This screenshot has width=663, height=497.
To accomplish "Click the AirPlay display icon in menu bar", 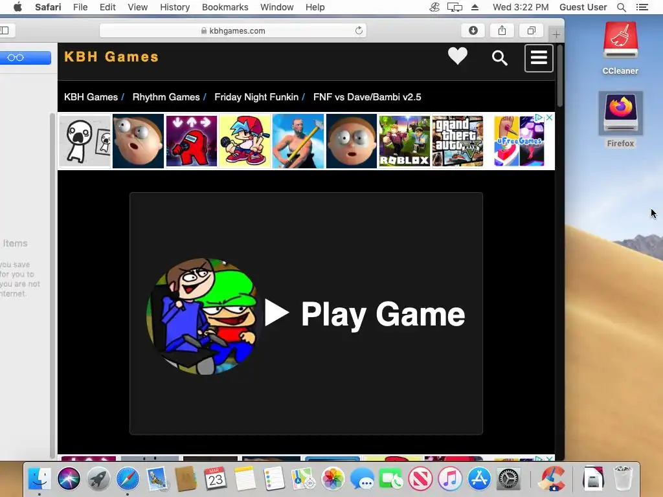I will 455,7.
